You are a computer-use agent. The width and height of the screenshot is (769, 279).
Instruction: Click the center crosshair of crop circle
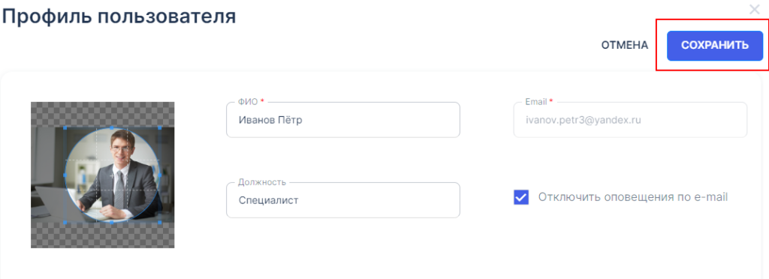point(112,175)
